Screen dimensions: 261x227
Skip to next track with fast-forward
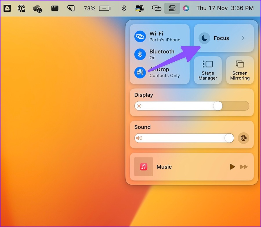(x=244, y=167)
